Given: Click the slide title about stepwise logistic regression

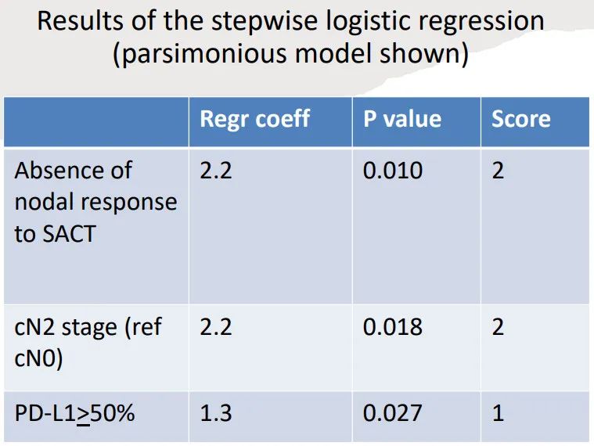Looking at the screenshot, I should click(x=290, y=20).
